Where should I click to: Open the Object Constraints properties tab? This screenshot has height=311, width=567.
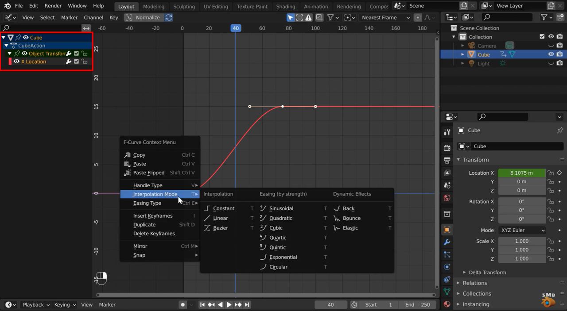(x=447, y=279)
